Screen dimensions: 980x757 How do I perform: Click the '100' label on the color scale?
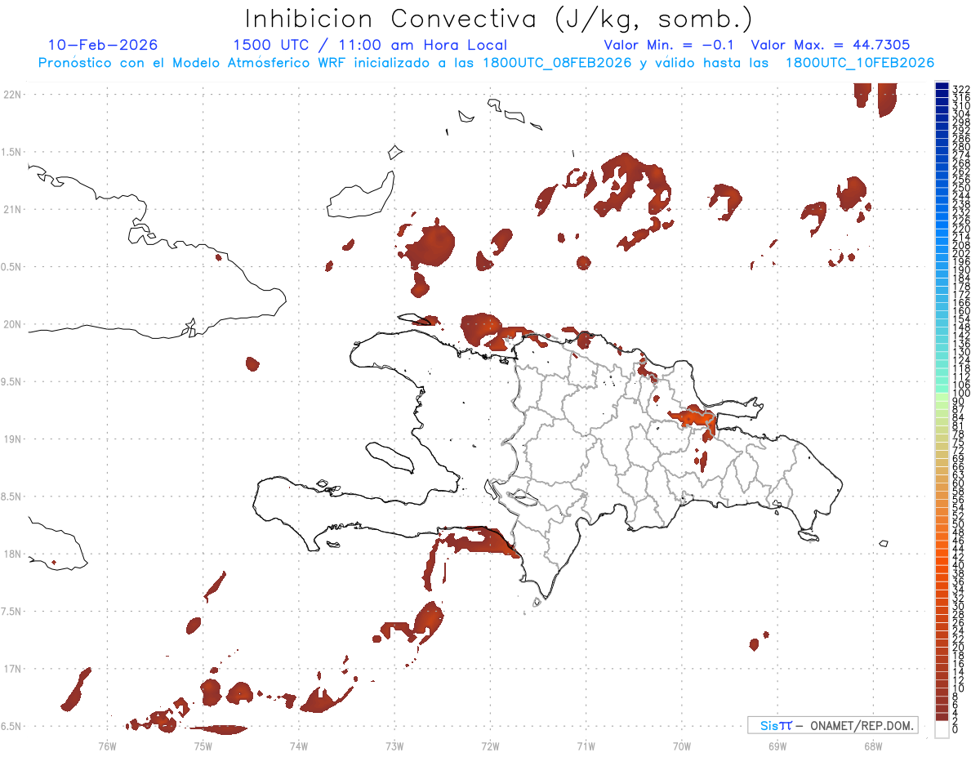[961, 394]
